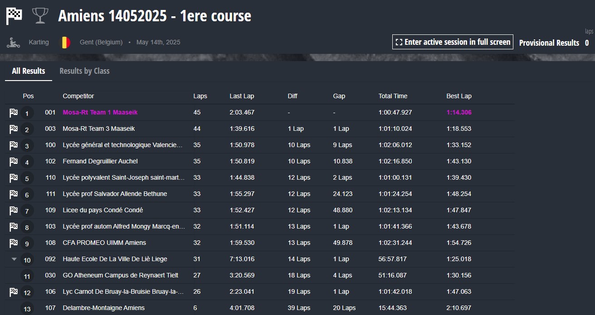Click the karting icon
This screenshot has height=315, width=595.
coord(13,43)
